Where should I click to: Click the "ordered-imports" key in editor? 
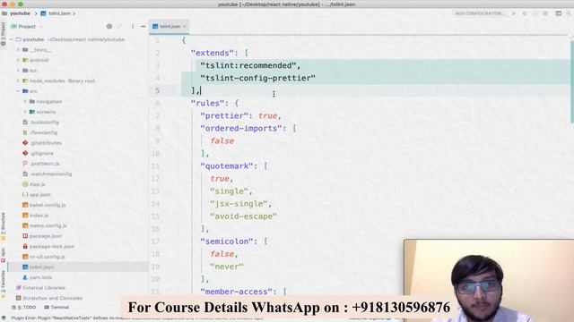[243, 128]
